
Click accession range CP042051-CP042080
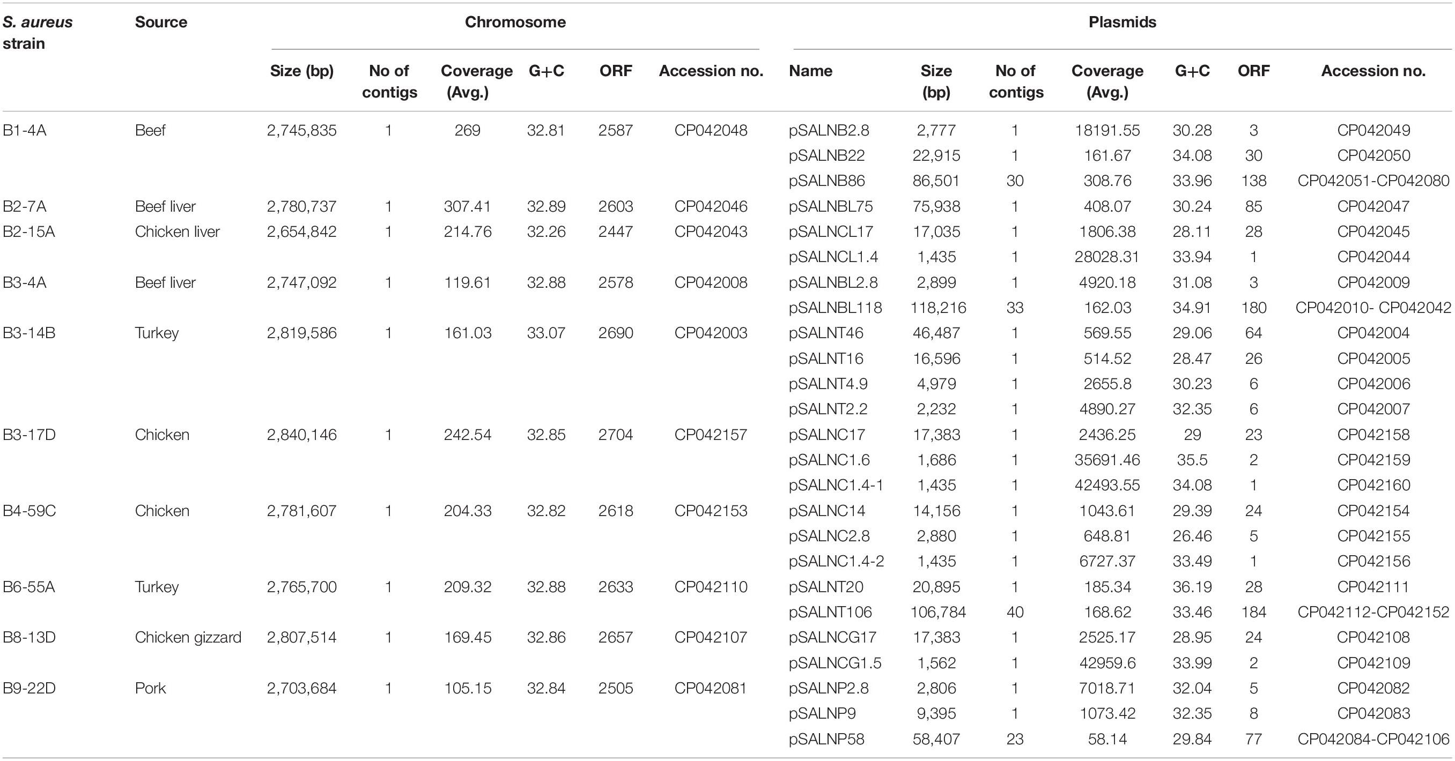click(x=1373, y=181)
